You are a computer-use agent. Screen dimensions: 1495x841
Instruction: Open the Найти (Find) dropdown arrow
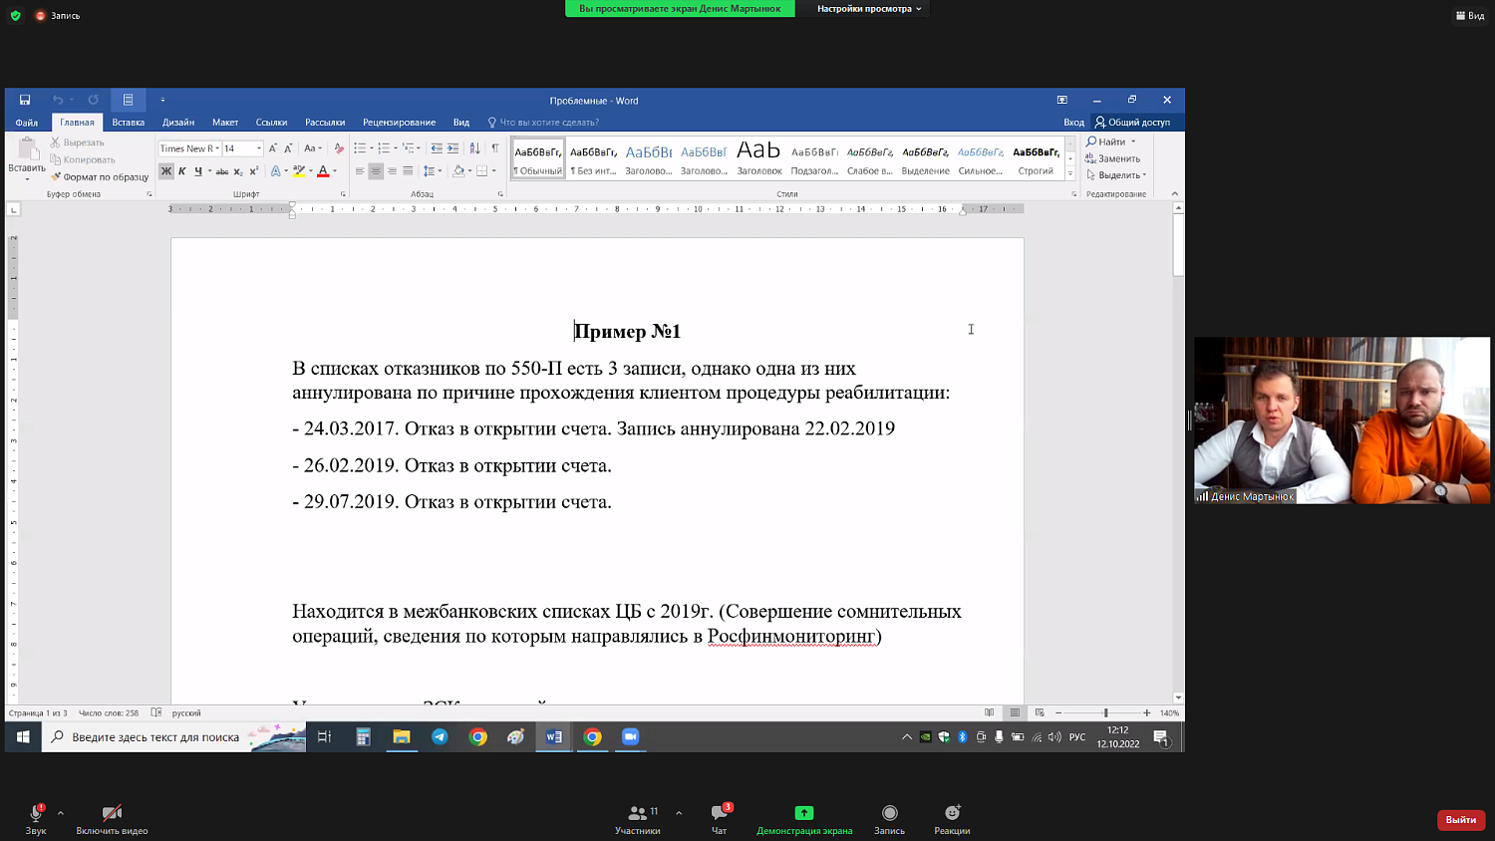coord(1133,141)
